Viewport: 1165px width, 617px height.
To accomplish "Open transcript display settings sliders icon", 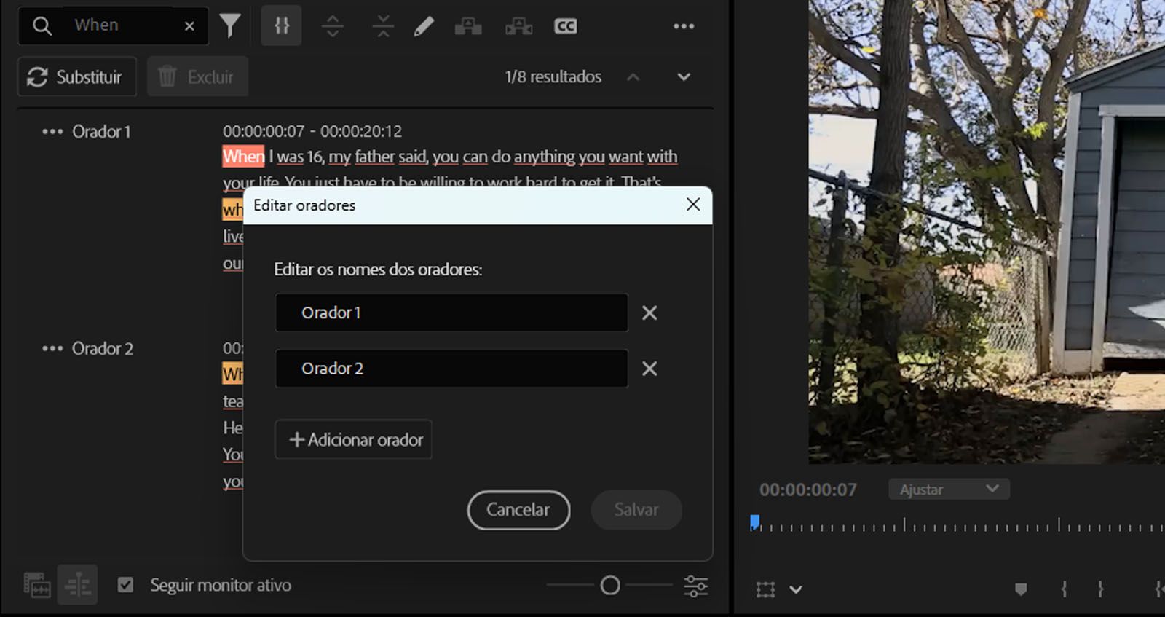I will click(695, 586).
